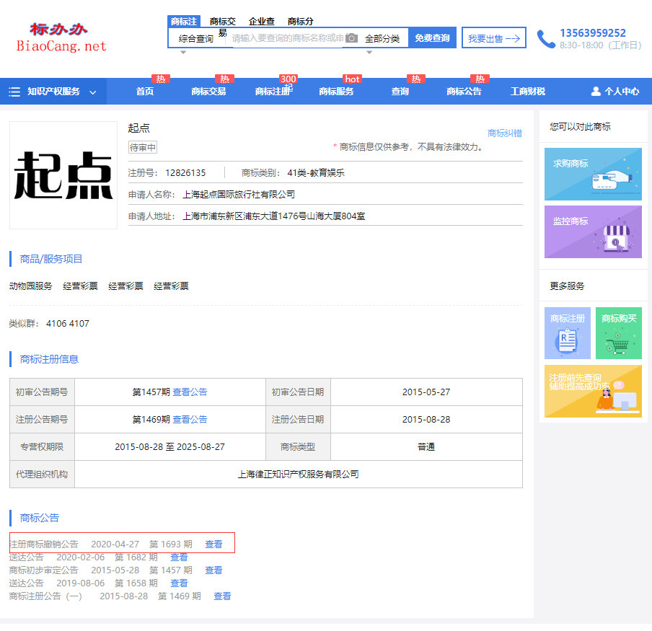This screenshot has width=652, height=631.
Task: Click 查看 for 注册商标撤销公告 第1693期
Action: (x=213, y=544)
